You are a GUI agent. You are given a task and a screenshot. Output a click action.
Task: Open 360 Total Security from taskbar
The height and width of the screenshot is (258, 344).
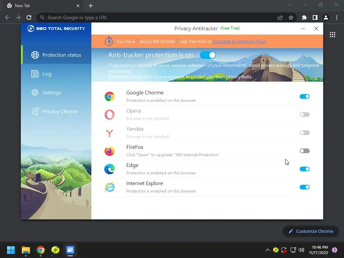[55, 250]
